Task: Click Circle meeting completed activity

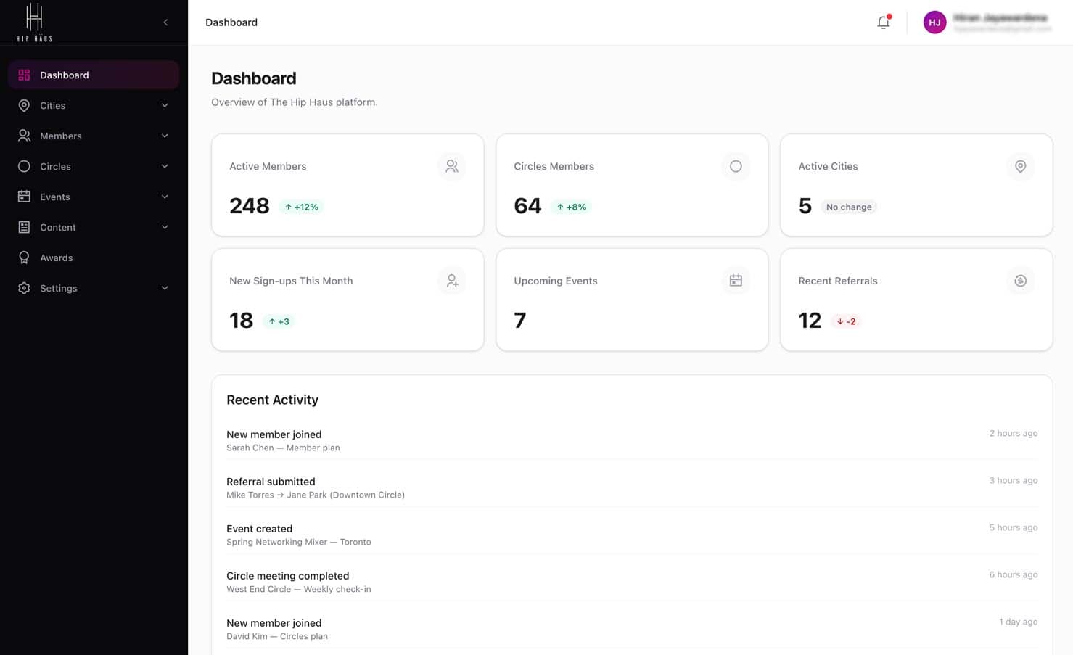Action: point(287,576)
